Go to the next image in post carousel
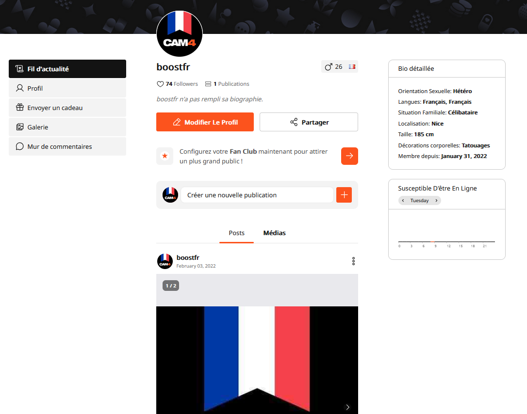The height and width of the screenshot is (414, 527). [348, 407]
